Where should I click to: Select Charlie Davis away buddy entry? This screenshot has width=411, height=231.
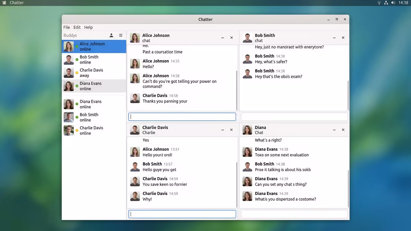(x=94, y=73)
